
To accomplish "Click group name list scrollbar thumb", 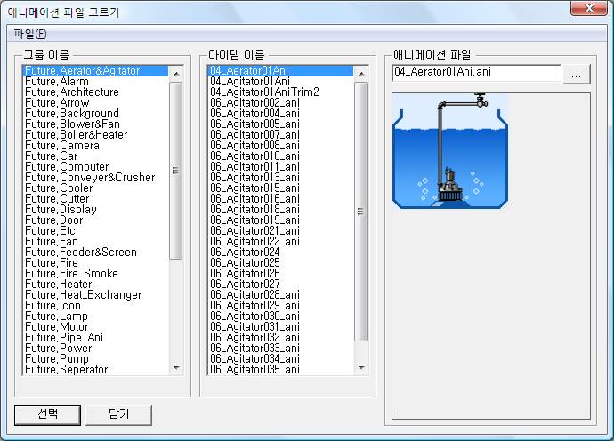I will click(x=176, y=171).
